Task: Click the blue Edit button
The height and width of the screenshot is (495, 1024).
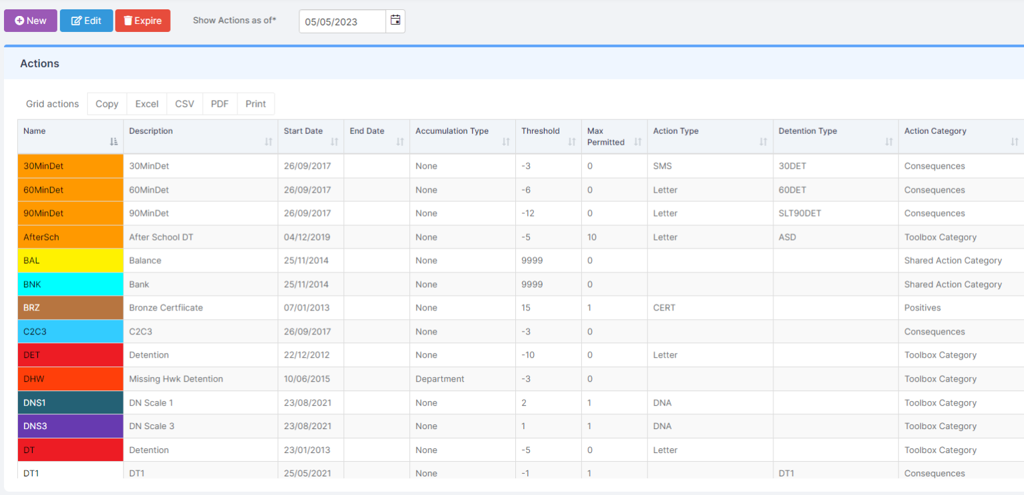Action: (86, 21)
